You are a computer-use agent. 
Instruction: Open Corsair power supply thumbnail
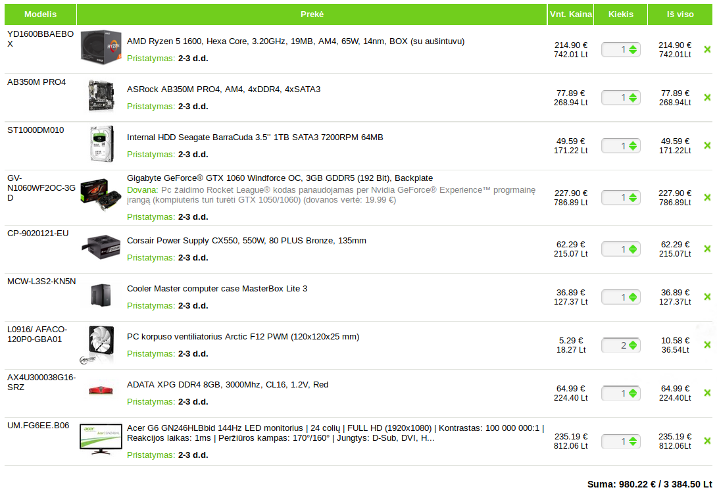pos(101,247)
